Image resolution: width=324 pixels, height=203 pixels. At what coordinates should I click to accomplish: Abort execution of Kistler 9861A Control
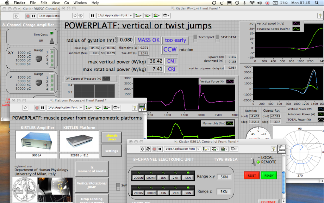point(154,149)
